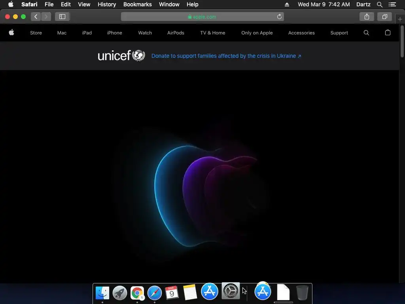405x304 pixels.
Task: Show the Safari sidebar
Action: tap(62, 17)
